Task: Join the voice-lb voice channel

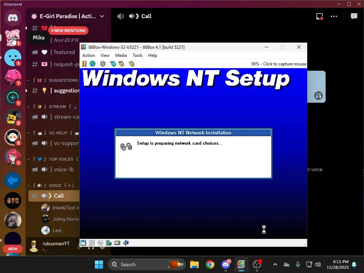Action: pos(54,170)
